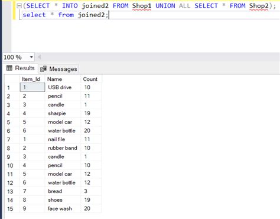Collapse the SELECT INTO query outline block

19,6
